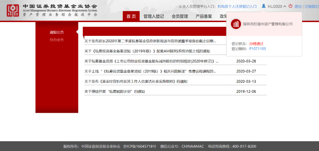Click the date 2020-03-13
This screenshot has height=151, width=319.
click(246, 82)
